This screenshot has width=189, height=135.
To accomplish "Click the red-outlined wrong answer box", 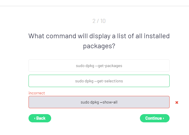I will pyautogui.click(x=99, y=102).
